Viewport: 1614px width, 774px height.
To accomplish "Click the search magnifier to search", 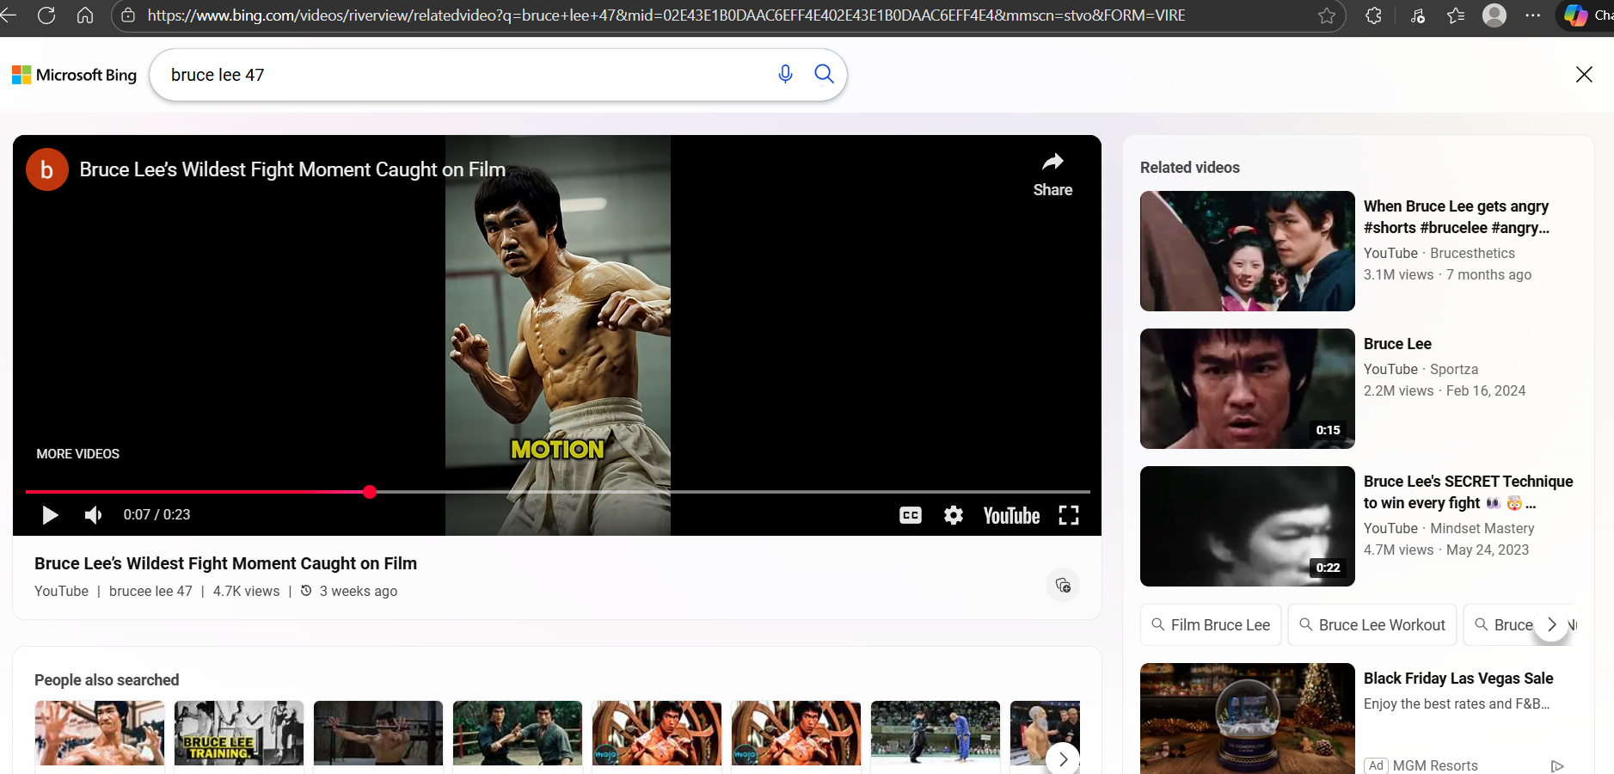I will [x=823, y=74].
